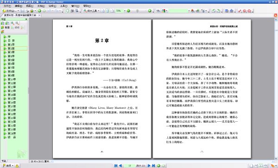Click the rotate counterclockwise icon

point(214,11)
